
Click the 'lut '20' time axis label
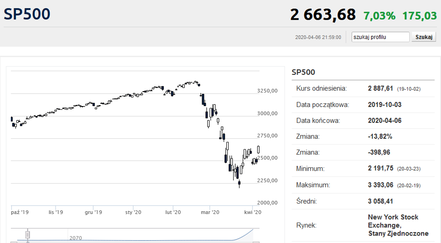[173, 212]
